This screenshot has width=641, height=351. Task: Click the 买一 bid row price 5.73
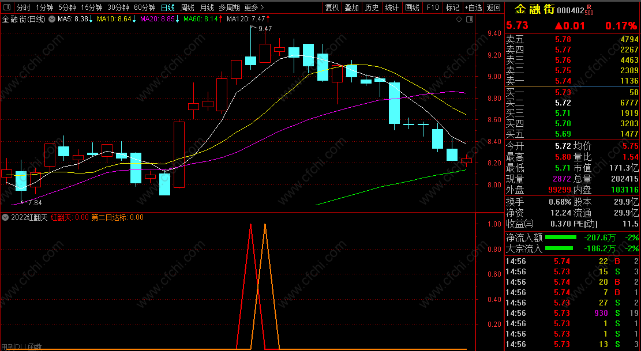pos(563,93)
